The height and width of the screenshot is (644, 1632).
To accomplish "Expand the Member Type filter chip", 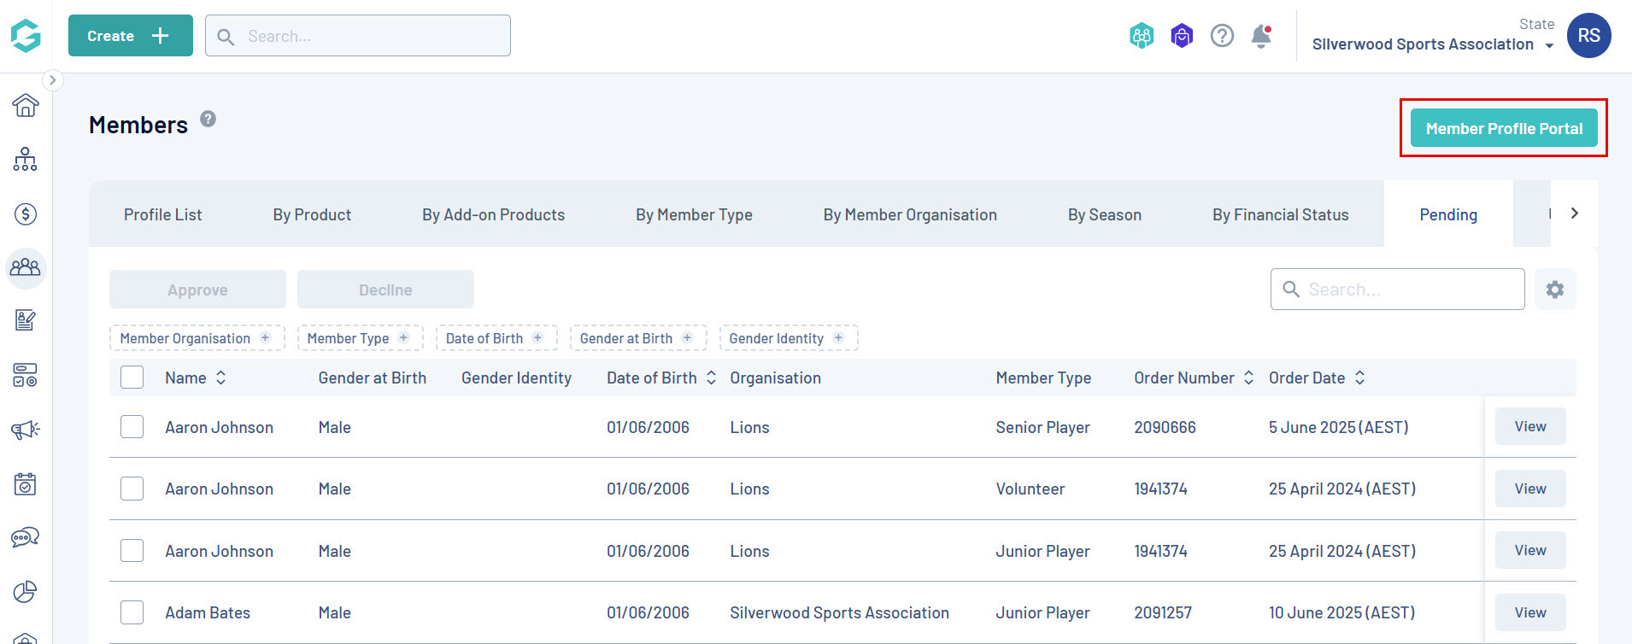I will 359,338.
